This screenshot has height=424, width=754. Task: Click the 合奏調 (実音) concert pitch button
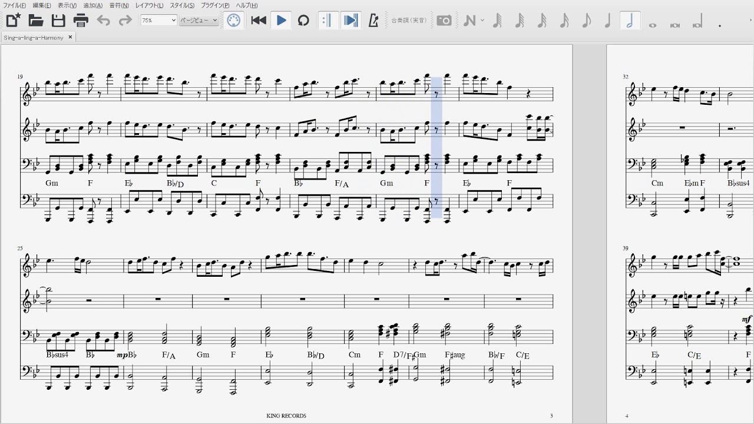pos(410,21)
